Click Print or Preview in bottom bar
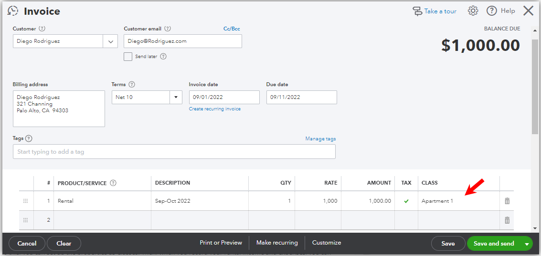Viewport: 541px width, 256px height. click(221, 243)
